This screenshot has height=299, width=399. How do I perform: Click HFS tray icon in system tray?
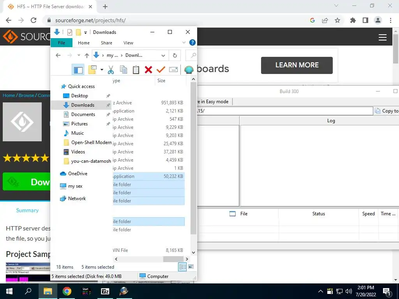tap(330, 291)
